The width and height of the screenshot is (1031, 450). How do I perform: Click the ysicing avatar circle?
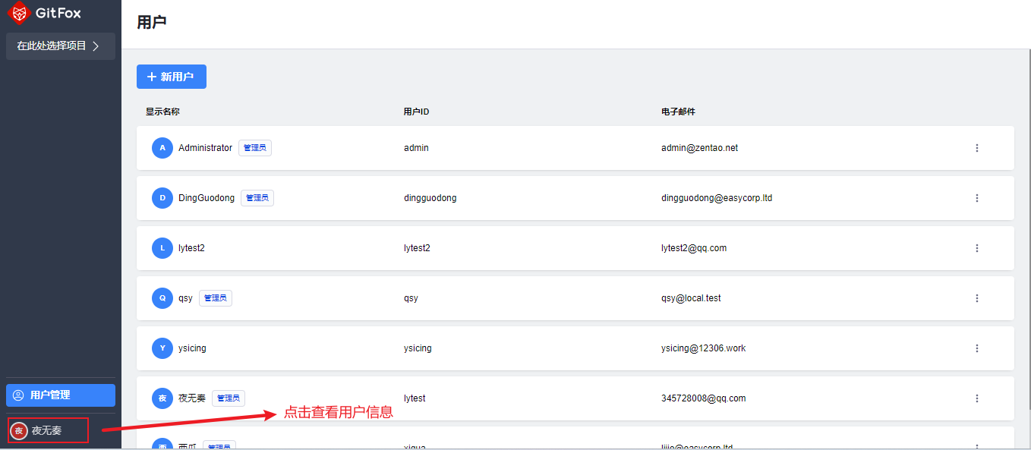click(x=162, y=348)
